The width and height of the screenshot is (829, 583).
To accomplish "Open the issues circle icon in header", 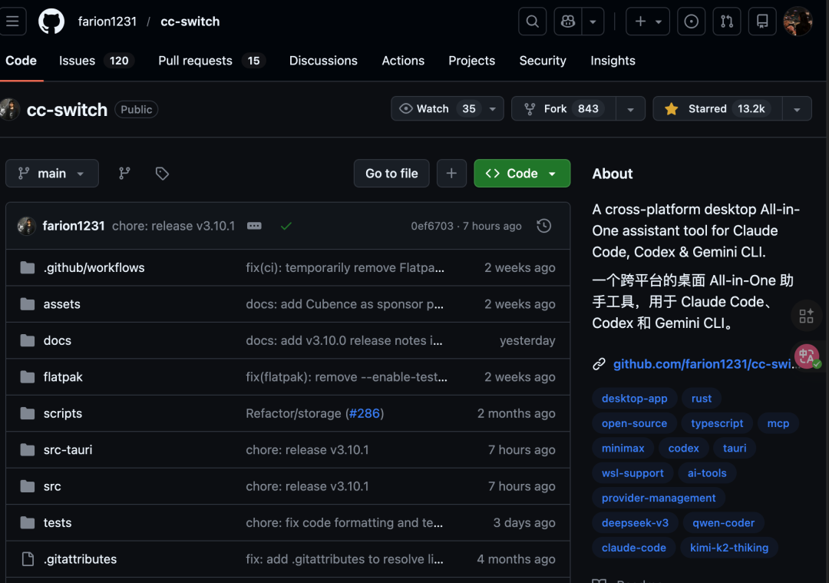I will click(691, 22).
